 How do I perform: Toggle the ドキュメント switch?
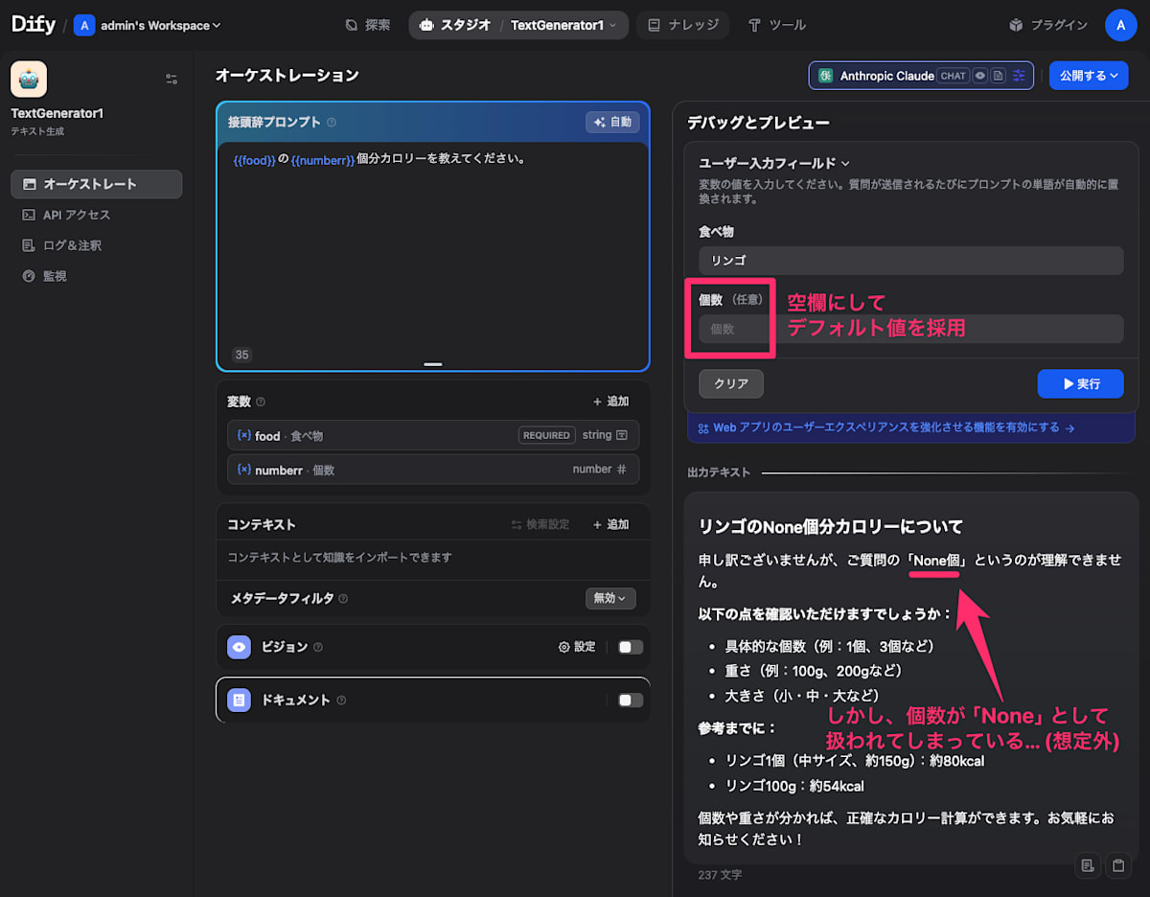point(631,700)
